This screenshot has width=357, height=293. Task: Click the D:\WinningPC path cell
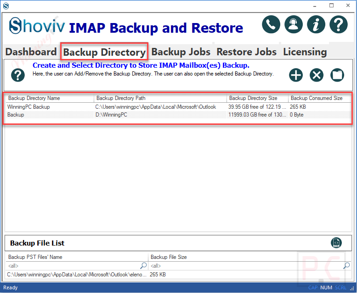pos(160,115)
